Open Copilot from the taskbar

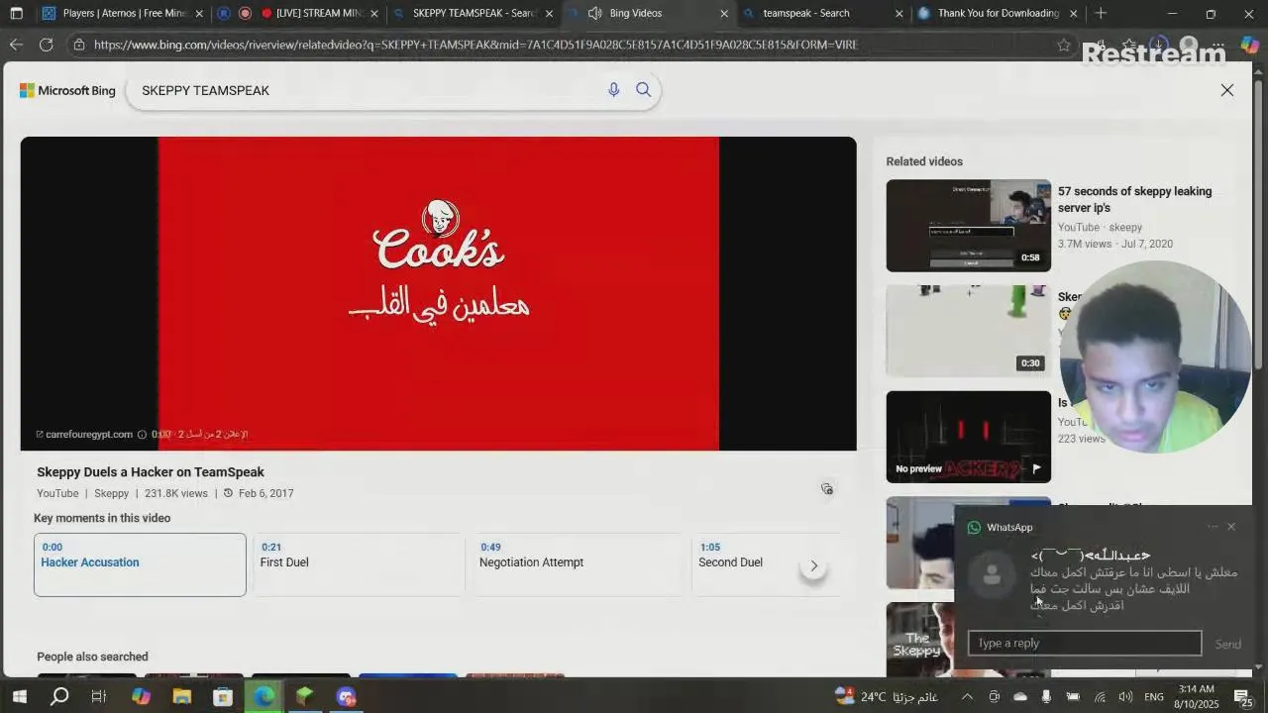[x=141, y=696]
